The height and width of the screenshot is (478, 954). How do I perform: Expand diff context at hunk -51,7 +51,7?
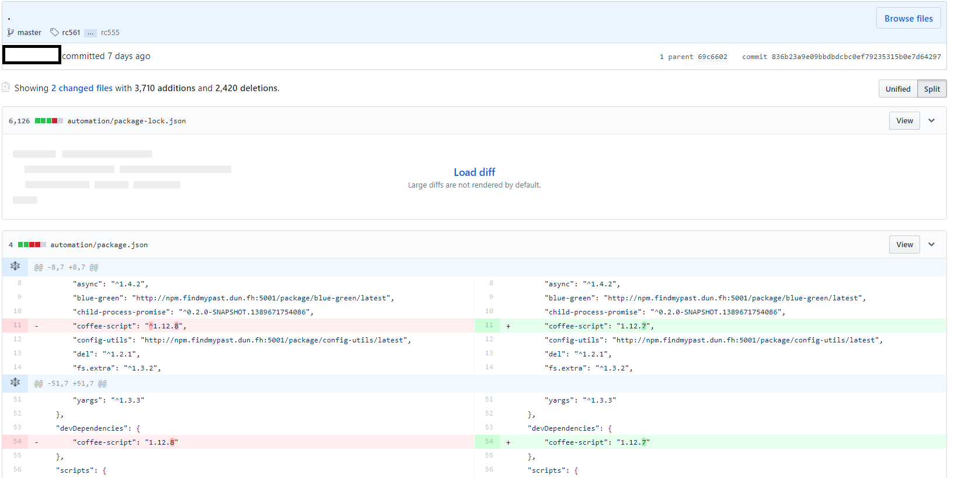click(x=15, y=383)
